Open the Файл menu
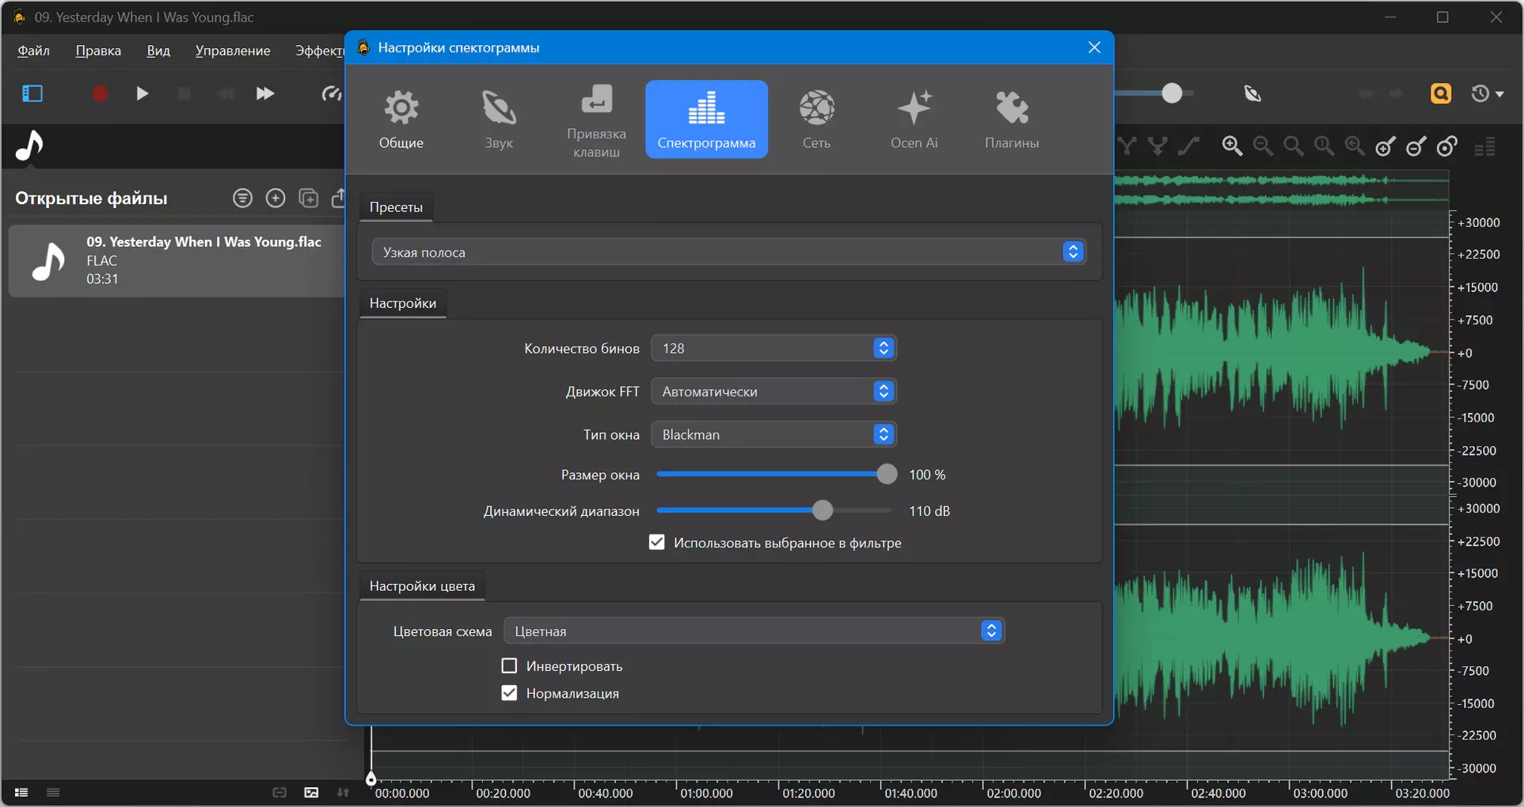The width and height of the screenshot is (1524, 807). click(x=33, y=51)
